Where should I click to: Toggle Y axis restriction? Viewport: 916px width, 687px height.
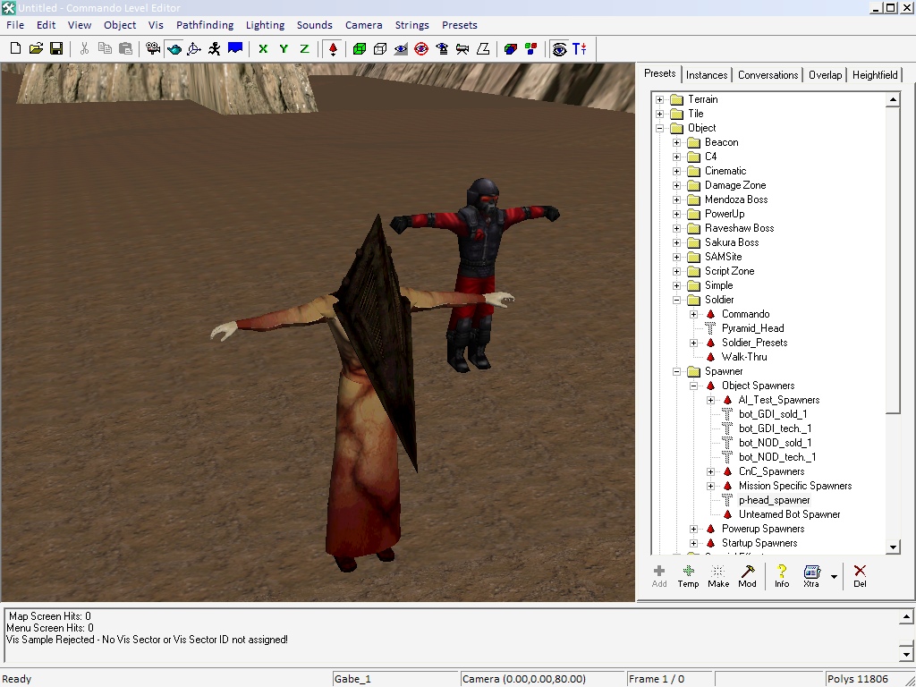point(284,48)
